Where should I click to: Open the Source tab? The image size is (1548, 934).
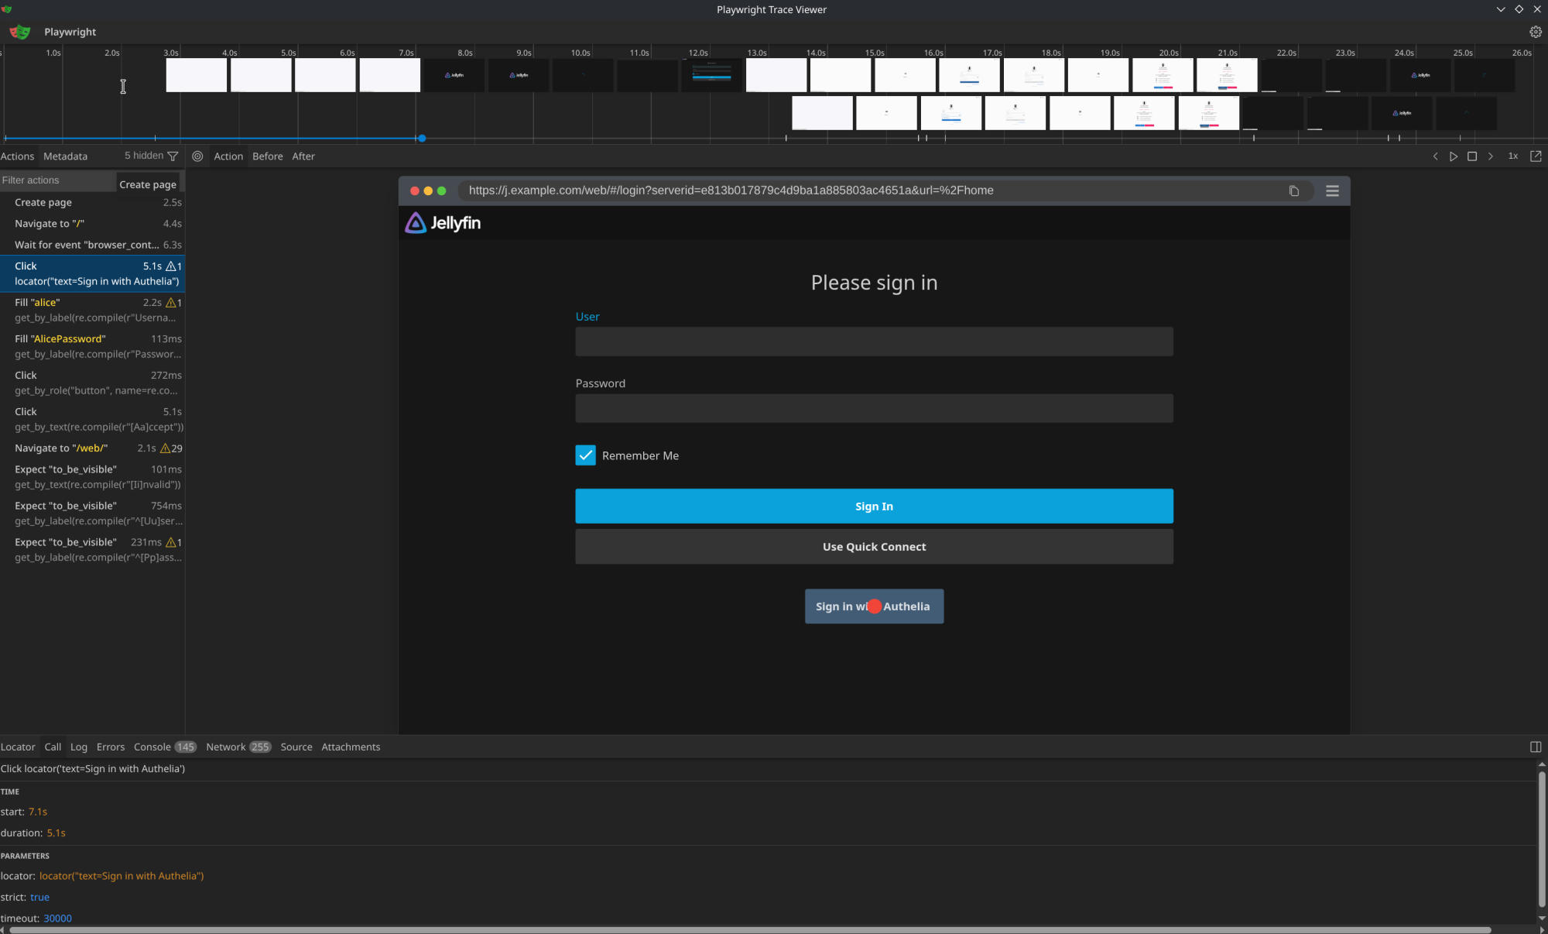tap(296, 747)
